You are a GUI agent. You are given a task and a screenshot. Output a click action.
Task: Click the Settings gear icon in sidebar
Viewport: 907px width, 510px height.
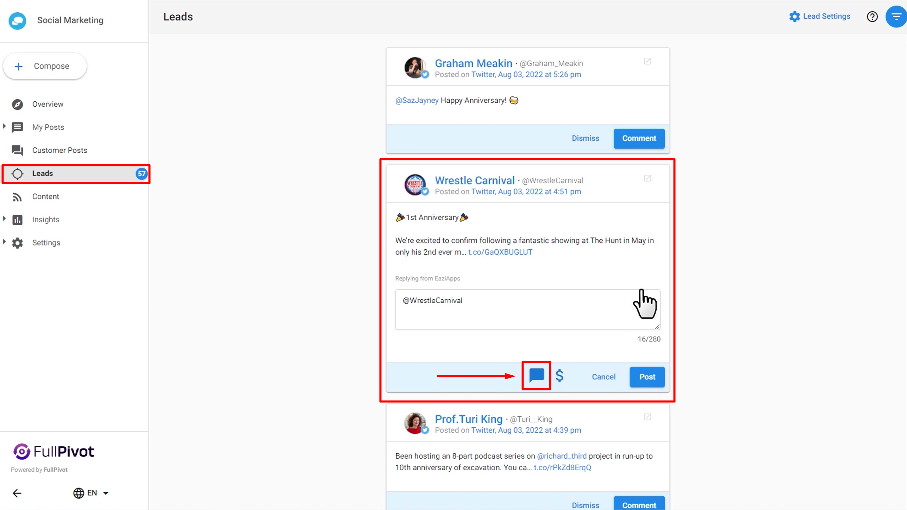[x=17, y=243]
